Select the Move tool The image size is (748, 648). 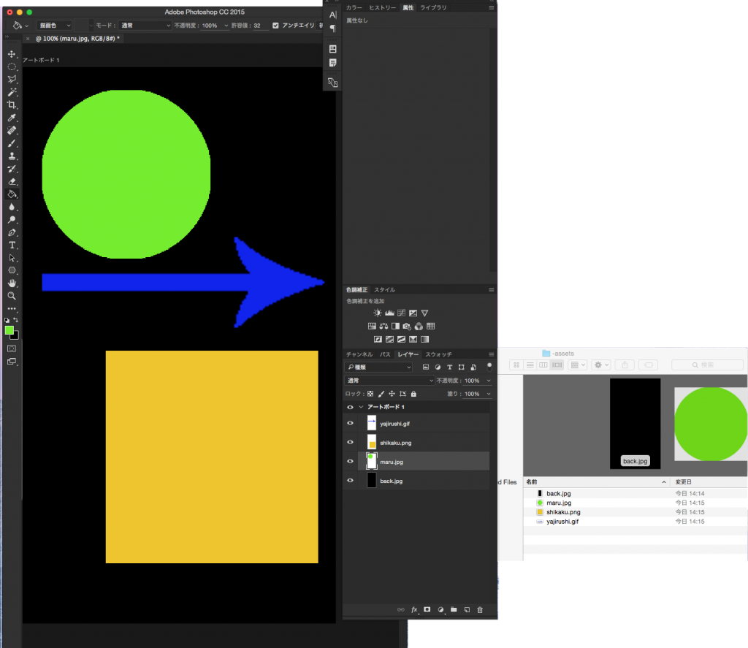point(12,54)
